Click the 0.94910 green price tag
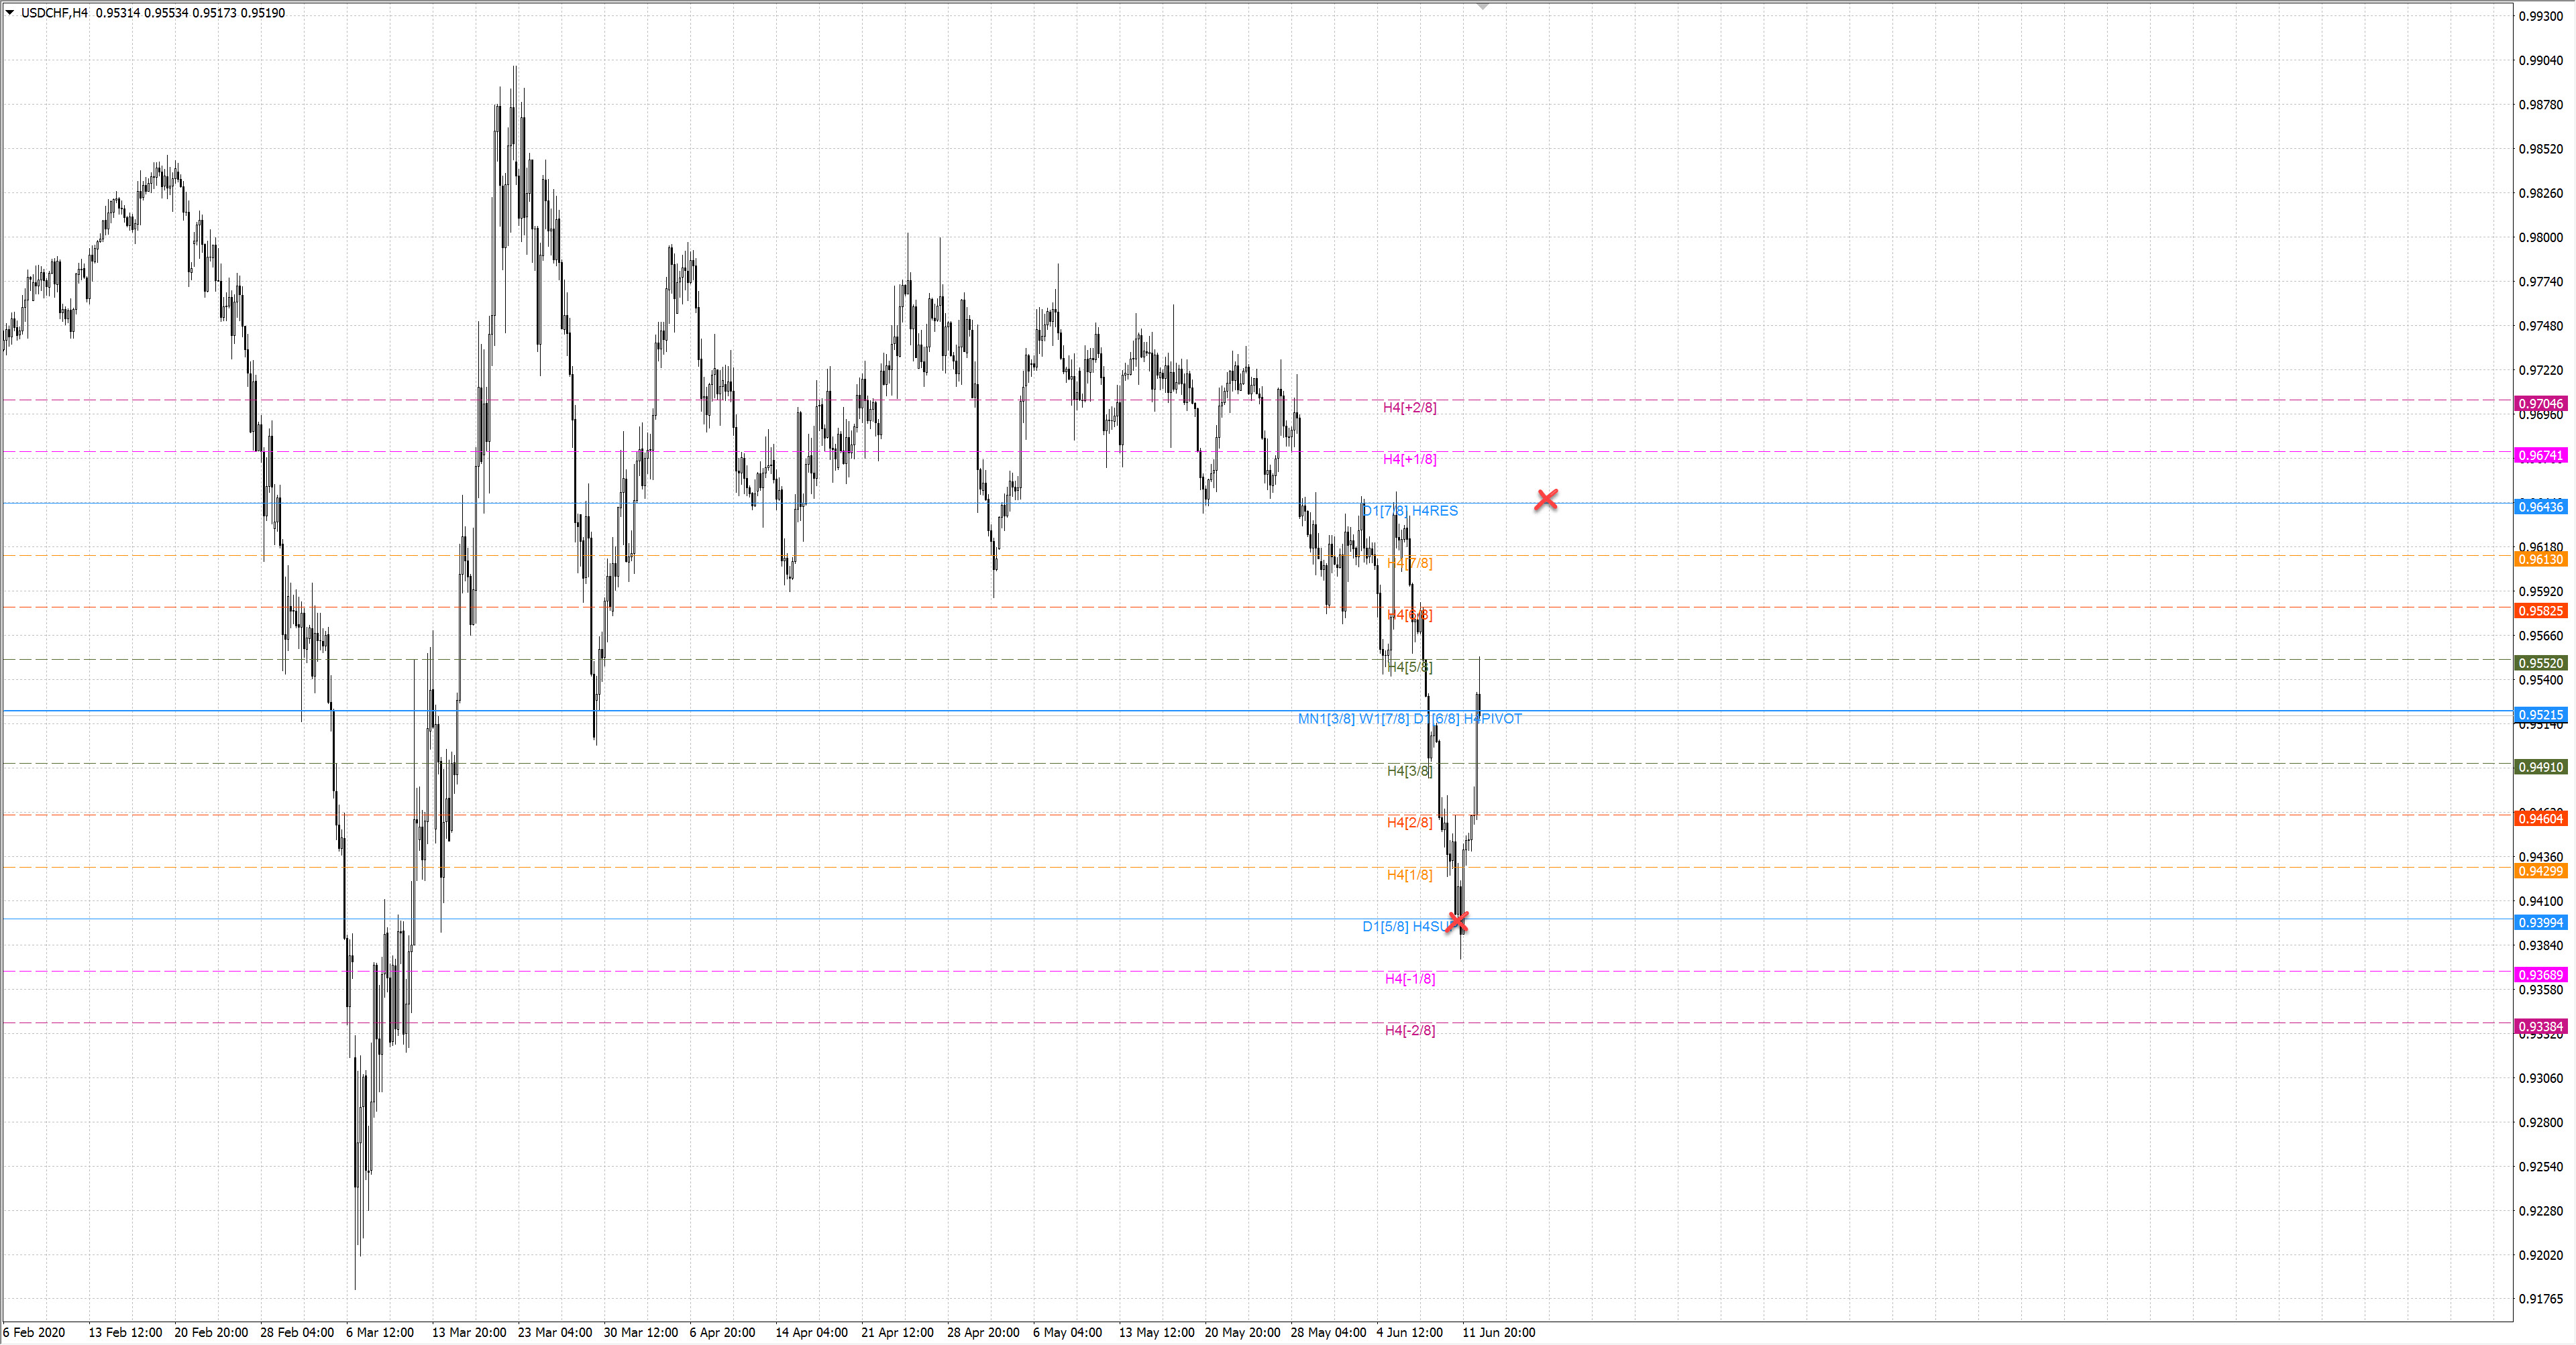Viewport: 2576px width, 1345px height. click(2540, 768)
